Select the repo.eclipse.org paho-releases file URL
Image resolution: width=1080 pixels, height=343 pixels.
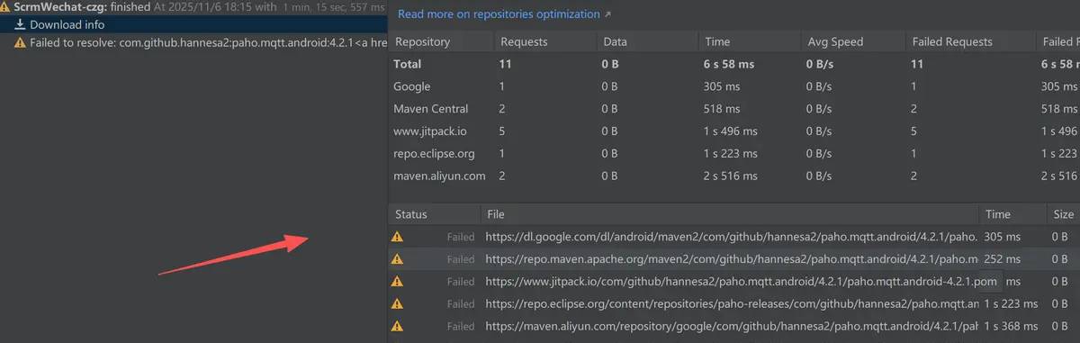coord(732,303)
